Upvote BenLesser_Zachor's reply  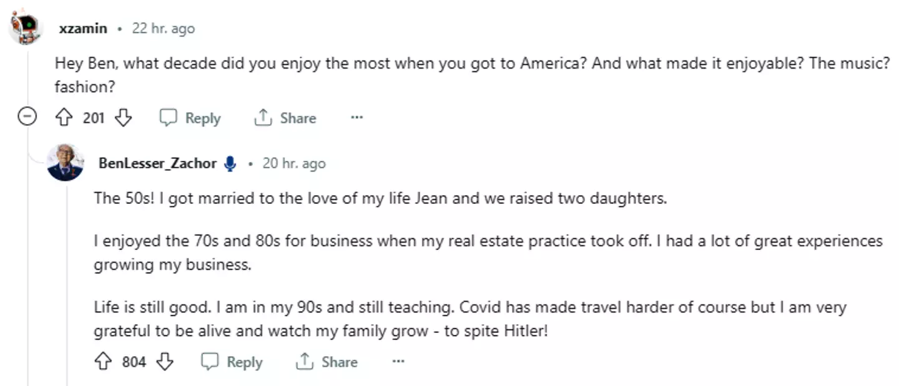tap(103, 362)
